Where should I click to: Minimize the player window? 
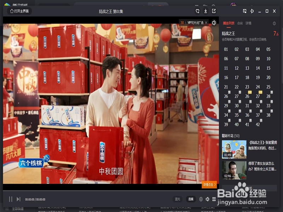[x=260, y=11]
